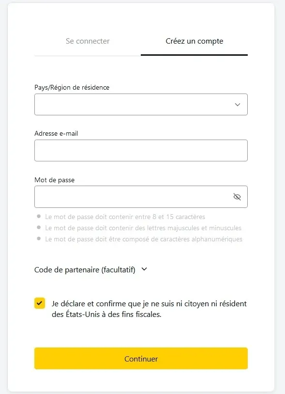Click the Code de partenaire (facultatif) label

[86, 269]
